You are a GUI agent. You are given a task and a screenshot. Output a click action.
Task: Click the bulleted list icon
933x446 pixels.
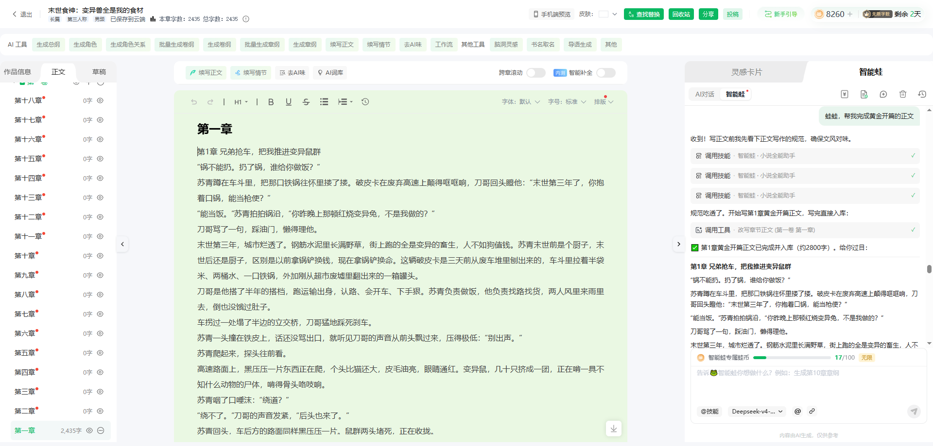tap(324, 102)
